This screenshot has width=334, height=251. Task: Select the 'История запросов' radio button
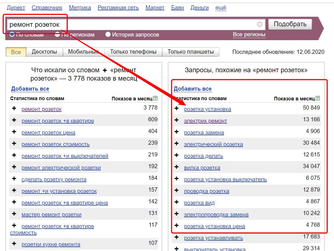(108, 35)
